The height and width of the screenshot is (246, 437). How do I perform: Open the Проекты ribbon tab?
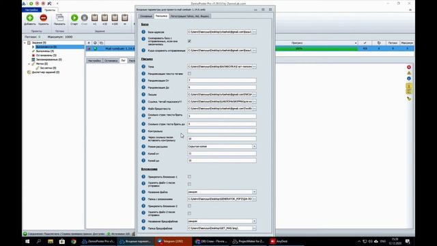pos(50,10)
